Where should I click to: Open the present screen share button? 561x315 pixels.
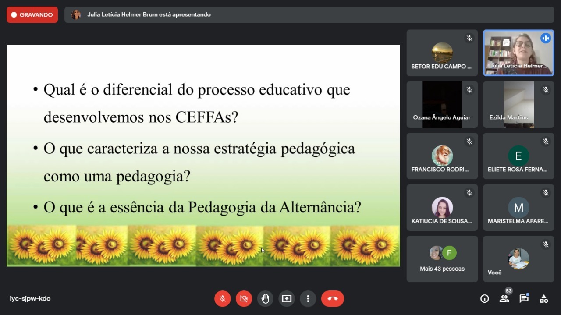pyautogui.click(x=287, y=299)
